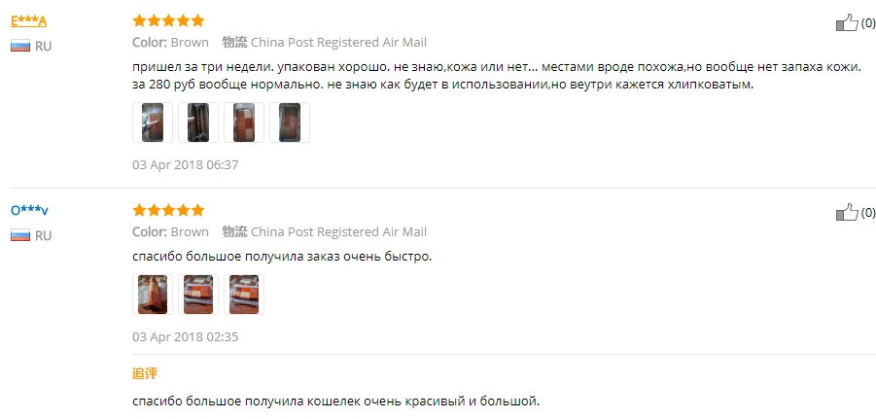Click the thumbs-up icon on E***A's review
Image resolution: width=876 pixels, height=419 pixels.
tap(847, 23)
